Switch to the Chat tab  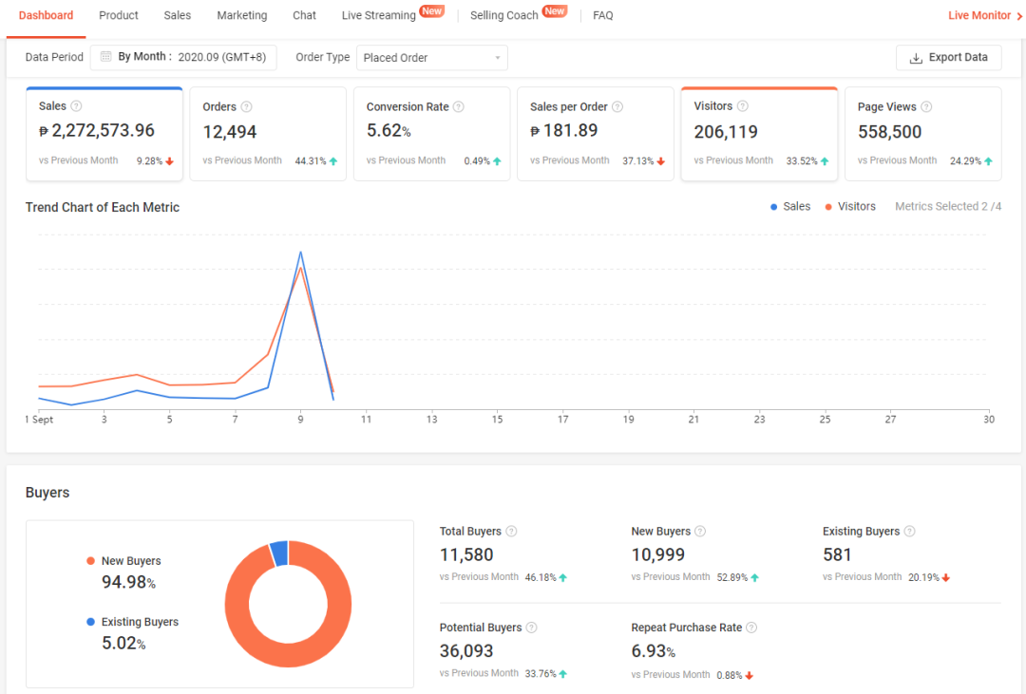(x=304, y=15)
